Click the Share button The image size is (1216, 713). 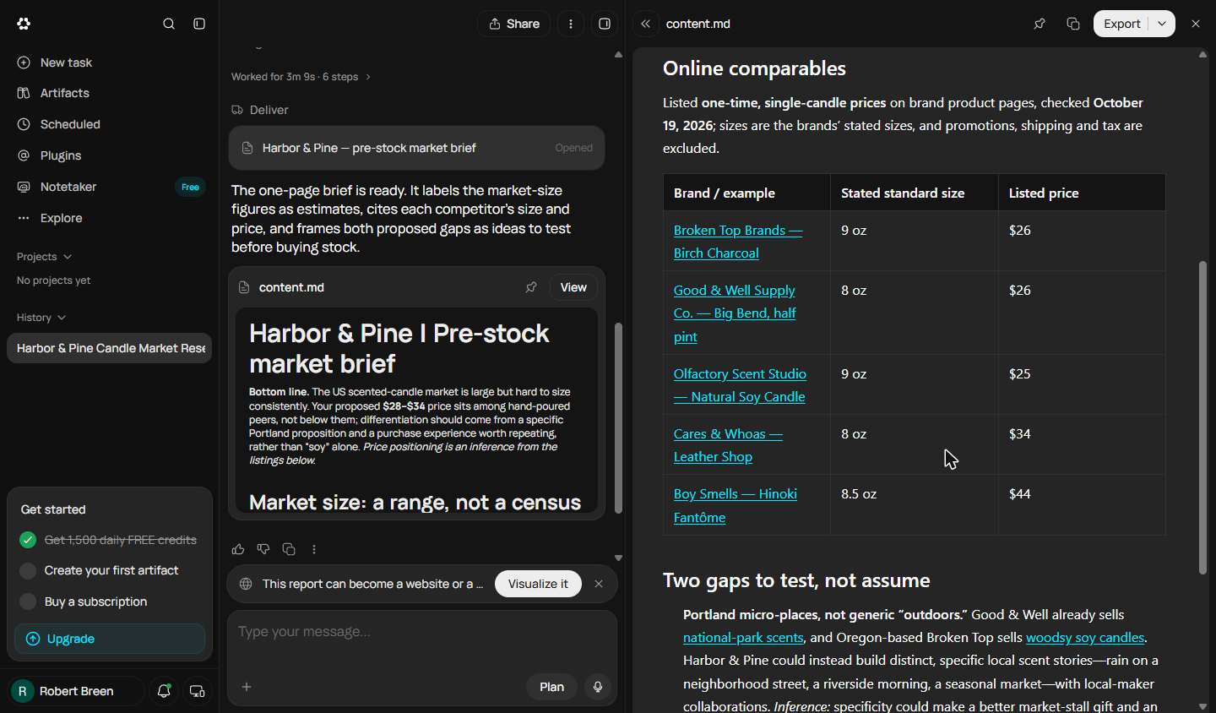click(514, 24)
